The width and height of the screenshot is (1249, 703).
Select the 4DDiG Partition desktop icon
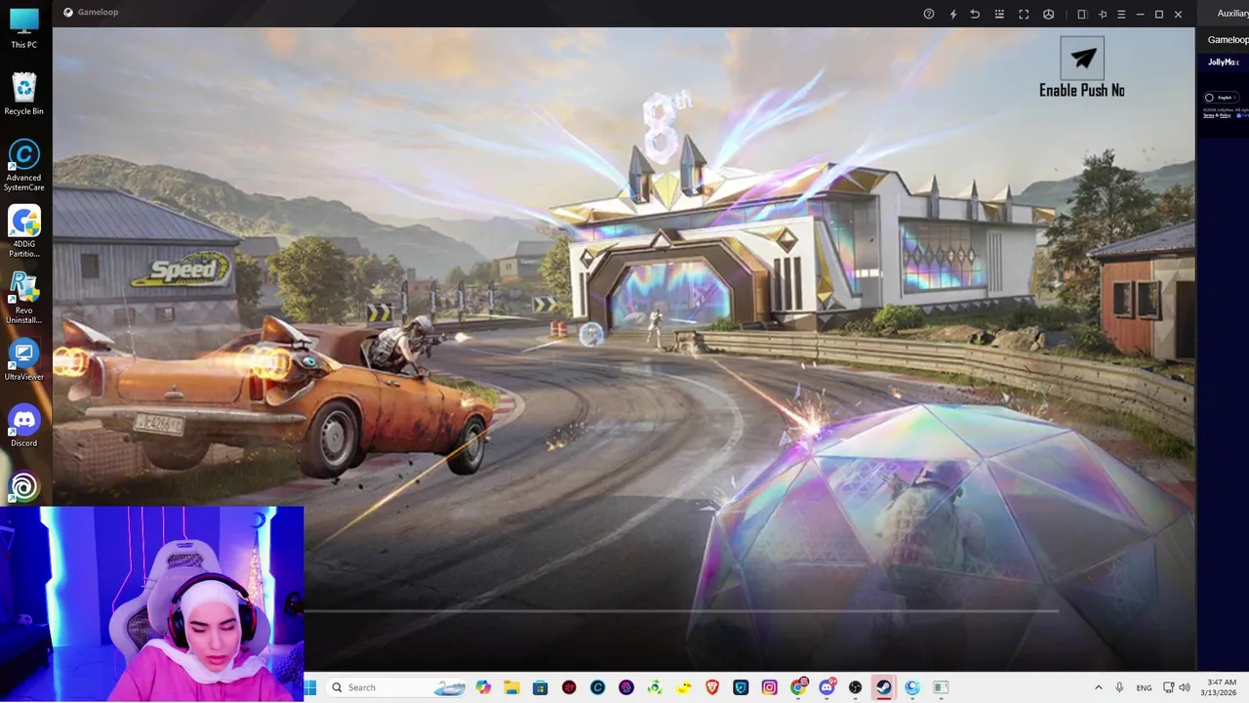[x=24, y=231]
